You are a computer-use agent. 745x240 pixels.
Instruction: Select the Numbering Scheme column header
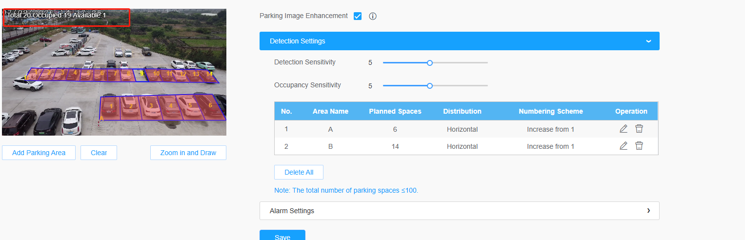(x=551, y=111)
